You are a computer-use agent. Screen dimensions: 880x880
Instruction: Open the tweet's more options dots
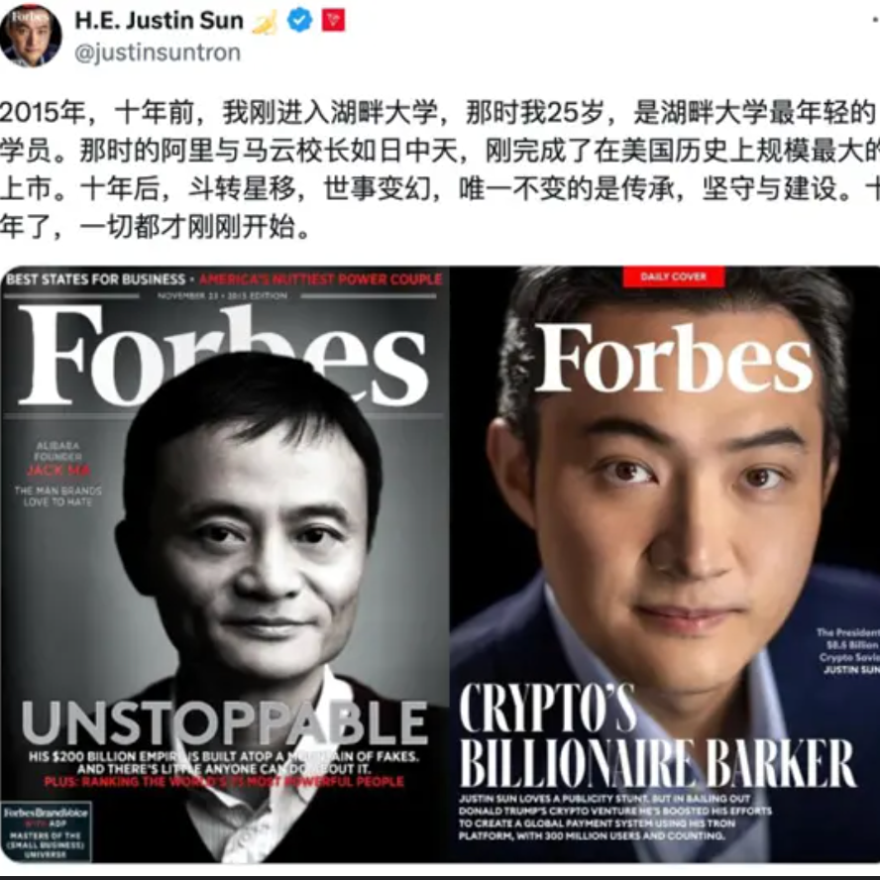click(875, 22)
